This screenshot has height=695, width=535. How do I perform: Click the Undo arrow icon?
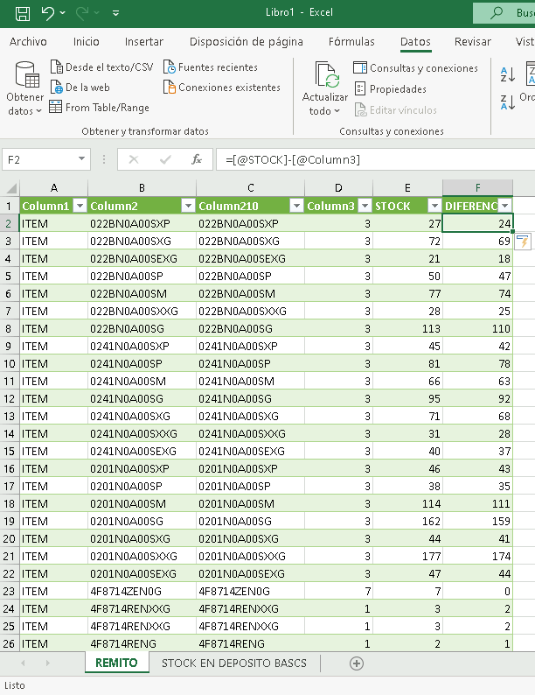click(x=48, y=13)
